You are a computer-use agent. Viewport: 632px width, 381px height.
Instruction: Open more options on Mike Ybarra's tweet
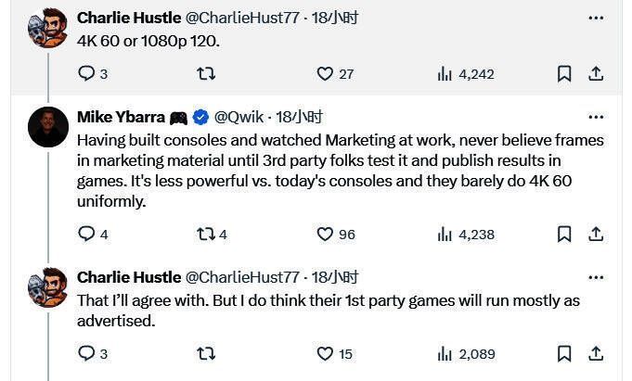coord(596,117)
